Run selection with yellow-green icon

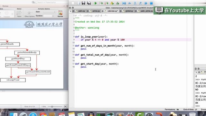click(x=112, y=3)
